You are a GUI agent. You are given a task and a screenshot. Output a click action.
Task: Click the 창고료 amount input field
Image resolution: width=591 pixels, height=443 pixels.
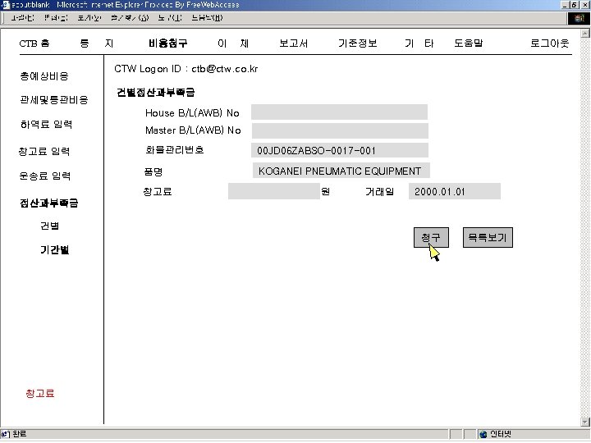click(274, 191)
